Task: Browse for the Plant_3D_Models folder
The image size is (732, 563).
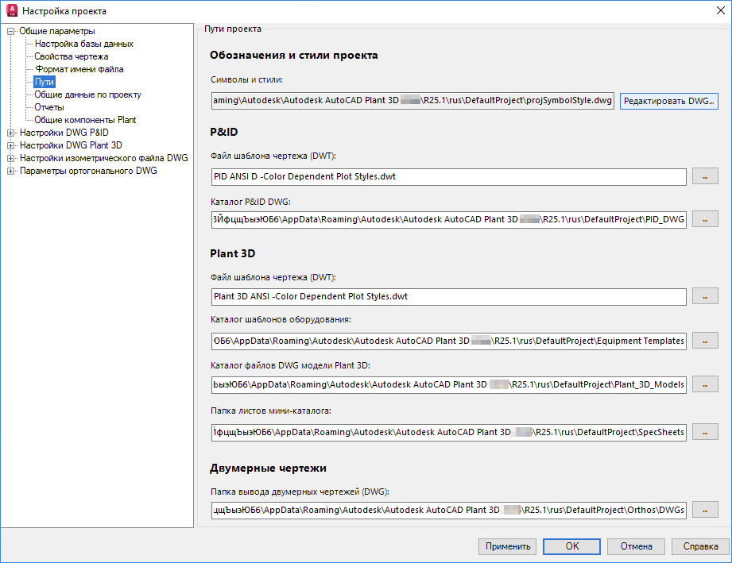Action: coord(705,385)
